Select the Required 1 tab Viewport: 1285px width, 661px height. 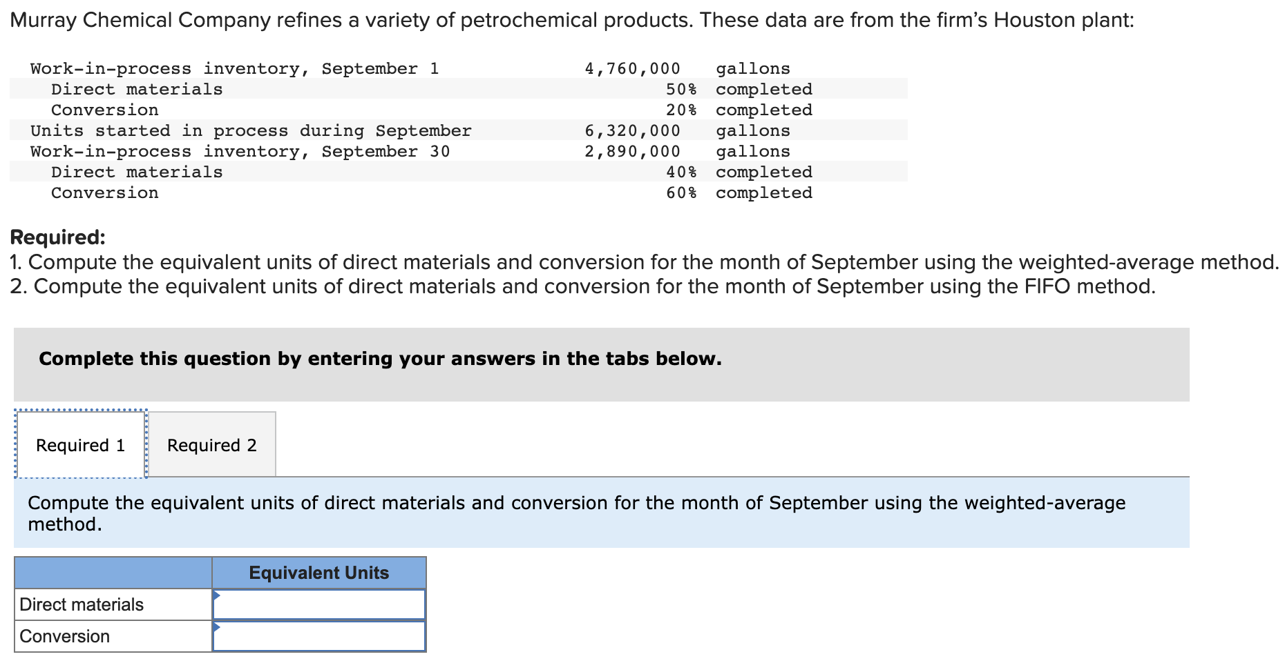coord(81,445)
